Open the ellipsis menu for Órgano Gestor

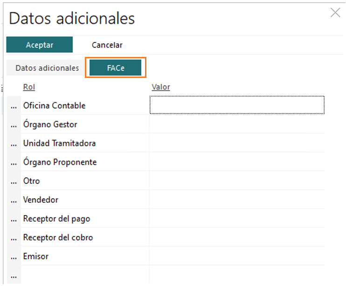(14, 125)
